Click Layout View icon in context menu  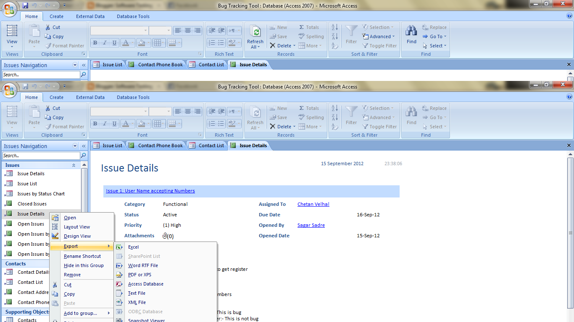click(55, 227)
